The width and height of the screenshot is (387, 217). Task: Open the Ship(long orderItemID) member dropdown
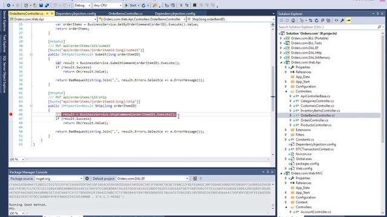tap(230, 19)
